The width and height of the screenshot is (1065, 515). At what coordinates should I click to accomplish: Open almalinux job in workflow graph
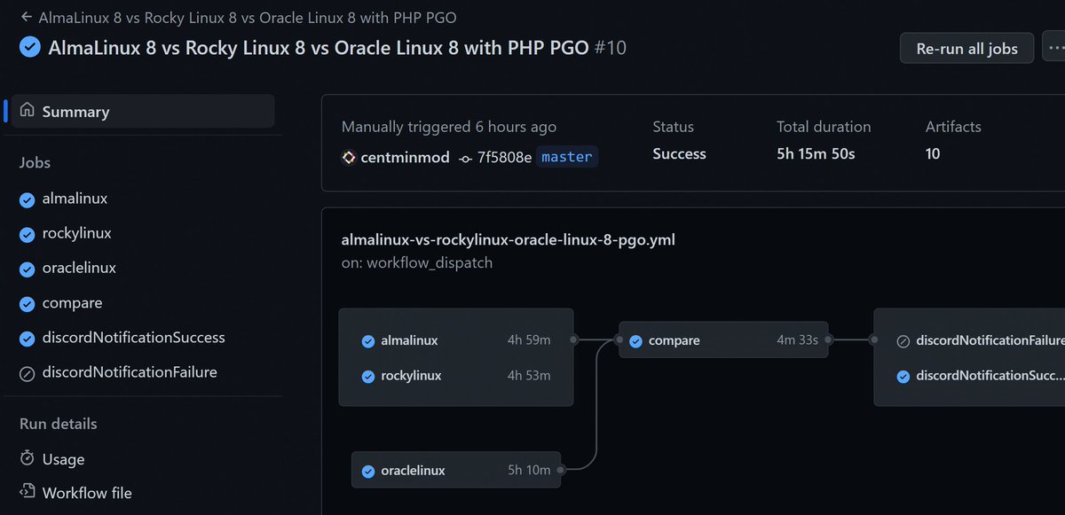[456, 340]
